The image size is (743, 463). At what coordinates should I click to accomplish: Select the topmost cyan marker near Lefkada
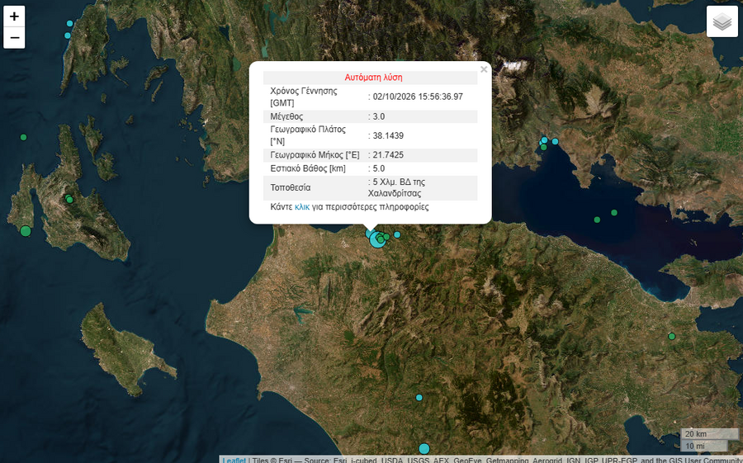coord(69,23)
